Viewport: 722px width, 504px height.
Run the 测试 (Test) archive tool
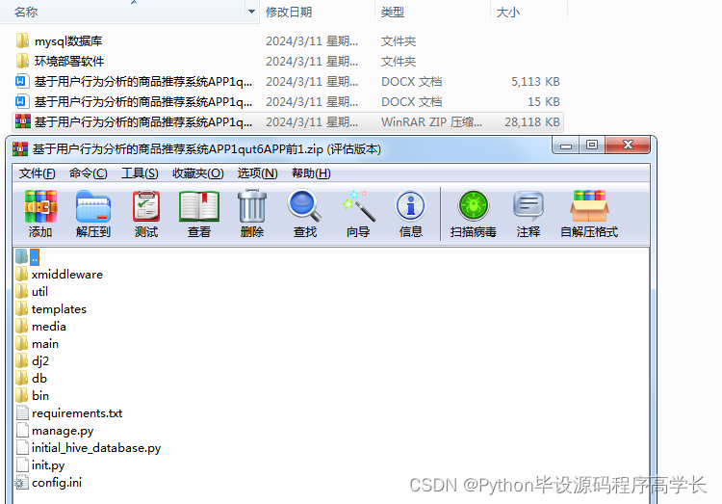pos(146,206)
